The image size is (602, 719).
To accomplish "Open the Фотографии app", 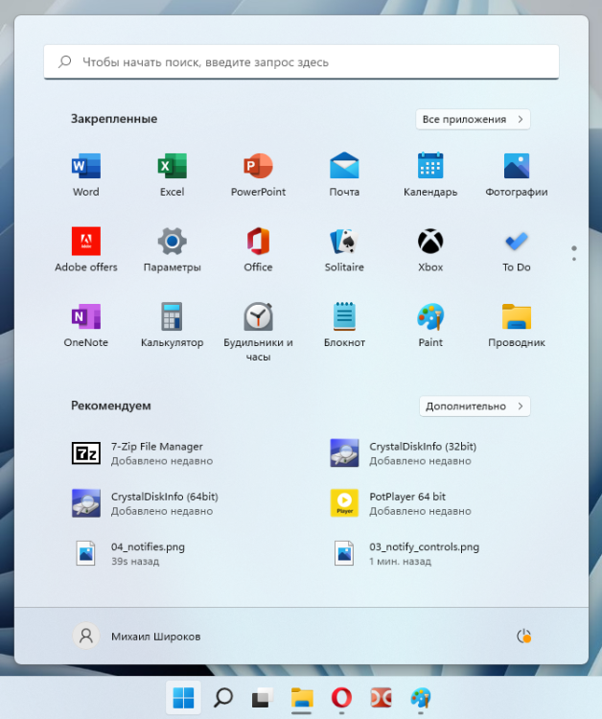I will click(x=517, y=174).
